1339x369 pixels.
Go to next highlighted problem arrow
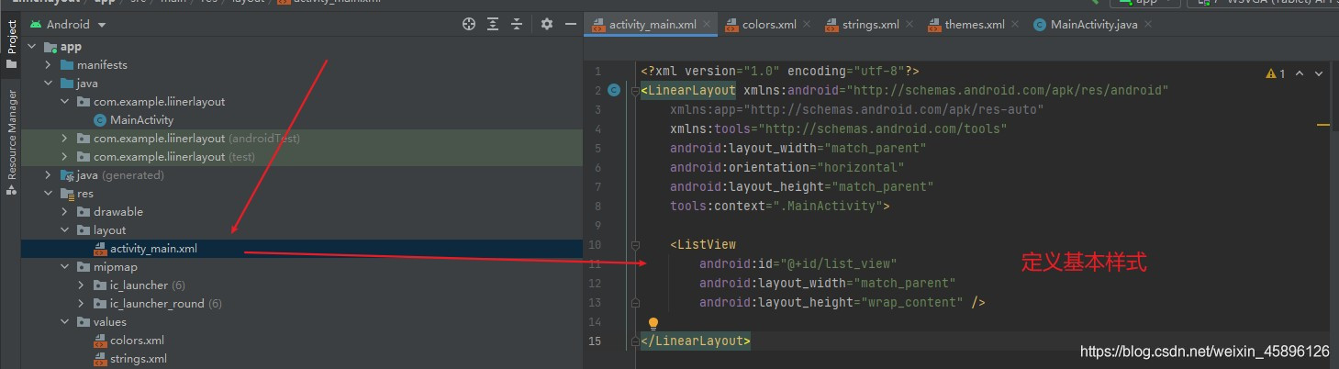[1320, 73]
